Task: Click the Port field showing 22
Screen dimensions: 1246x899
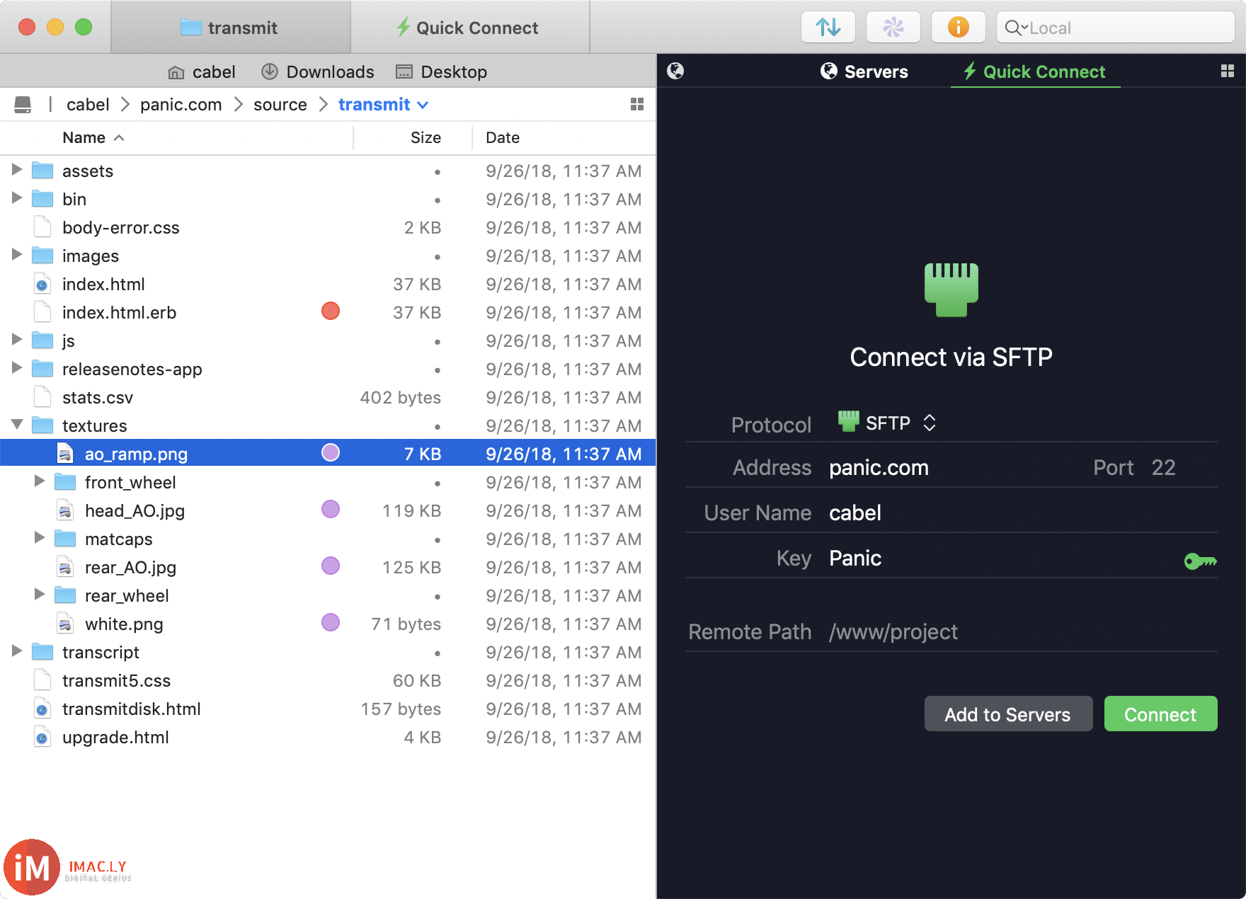Action: (1163, 468)
